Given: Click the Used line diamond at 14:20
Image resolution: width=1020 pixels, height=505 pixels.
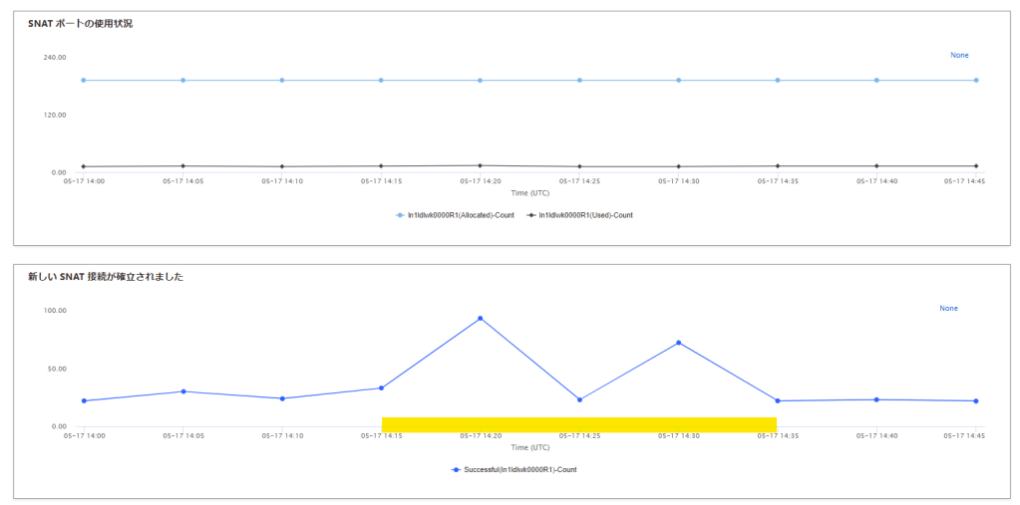Looking at the screenshot, I should 480,165.
